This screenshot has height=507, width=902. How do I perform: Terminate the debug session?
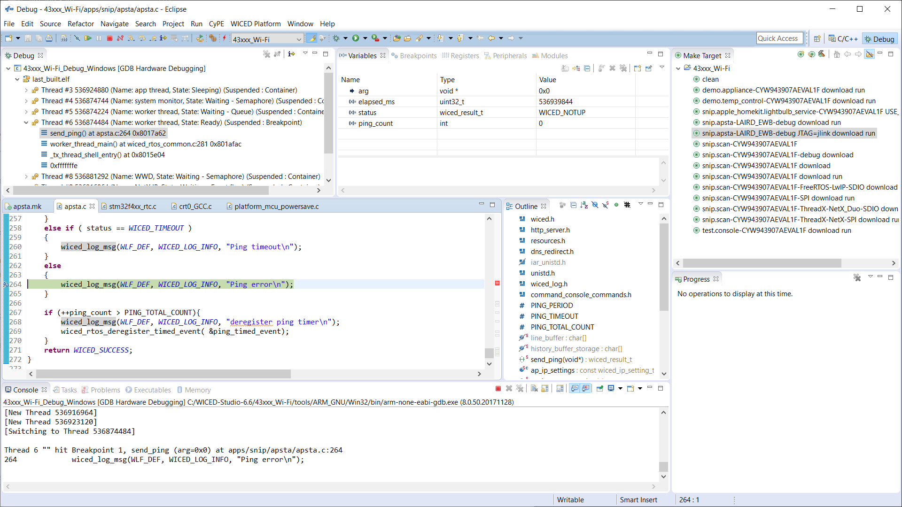click(109, 38)
